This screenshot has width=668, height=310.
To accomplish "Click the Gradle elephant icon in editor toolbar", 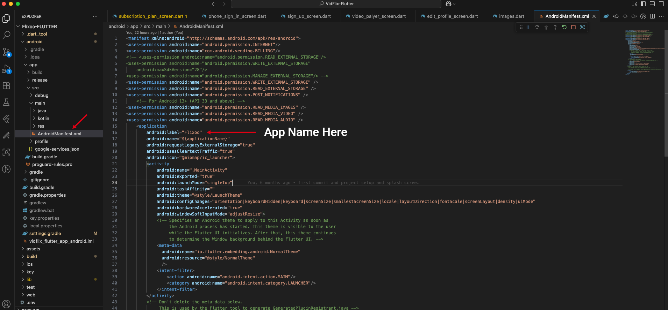I will point(606,16).
